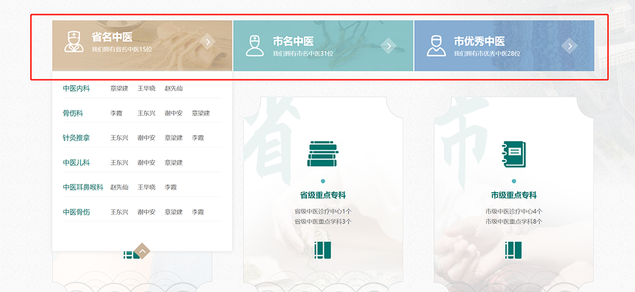
Task: Click the book icon below 市级中医重点学科8个
Action: click(513, 250)
